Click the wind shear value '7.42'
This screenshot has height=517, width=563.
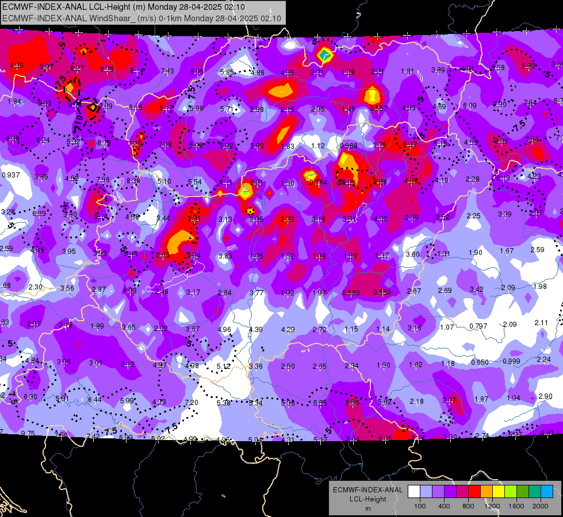93,436
